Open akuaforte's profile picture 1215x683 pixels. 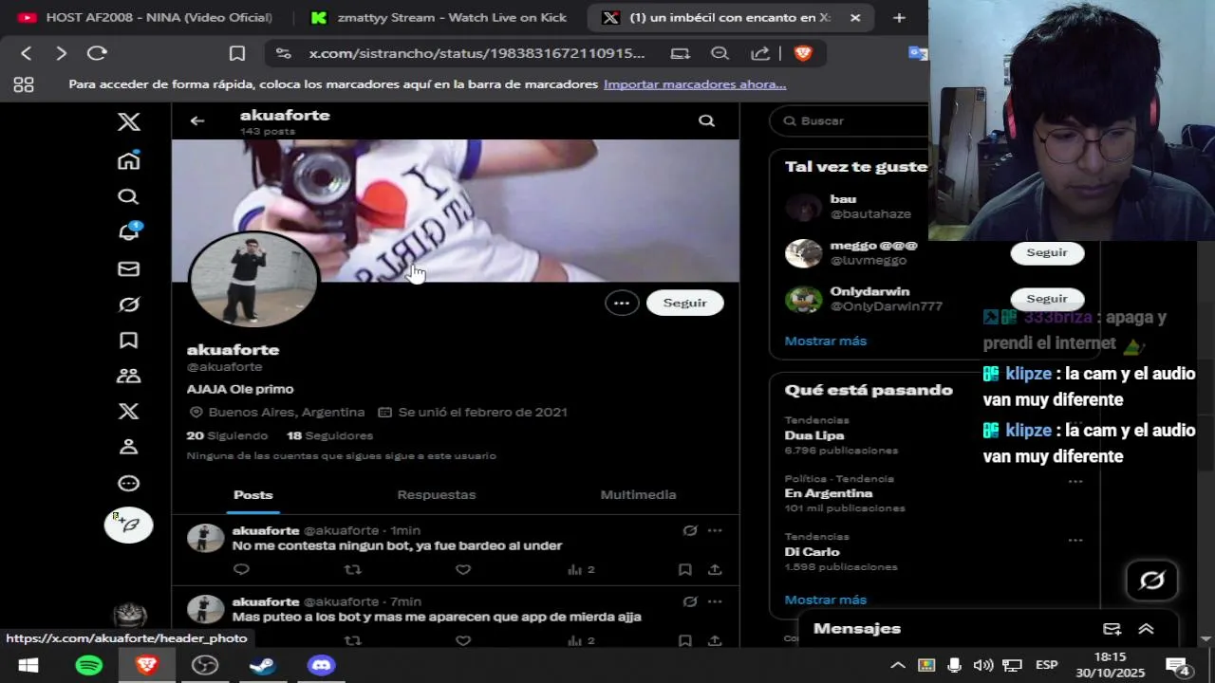tap(253, 281)
